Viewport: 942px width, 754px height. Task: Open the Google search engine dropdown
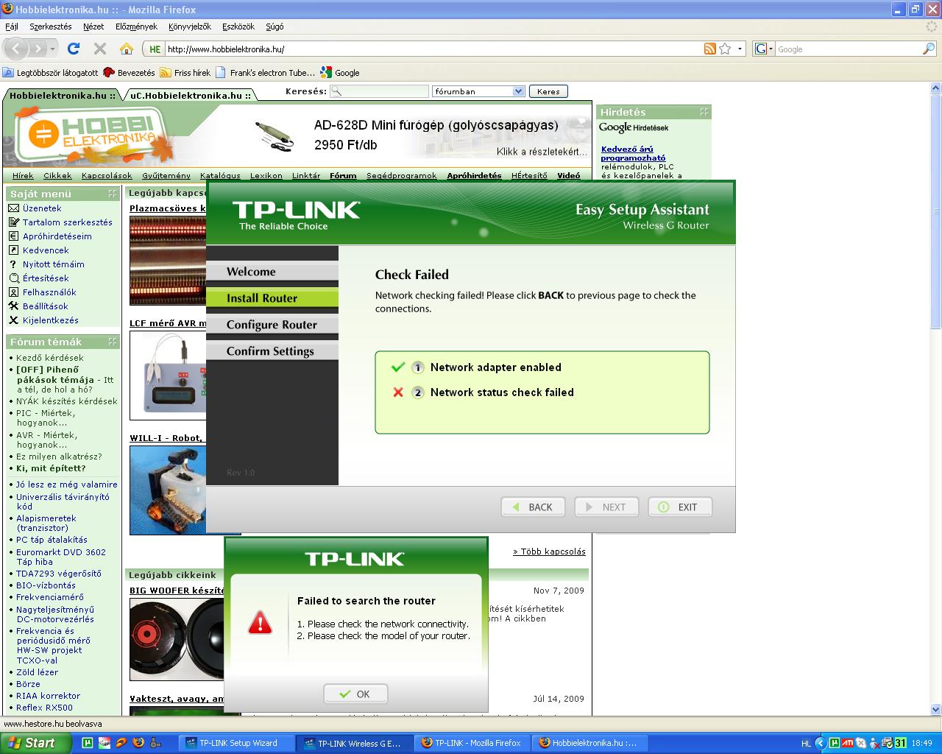[764, 49]
